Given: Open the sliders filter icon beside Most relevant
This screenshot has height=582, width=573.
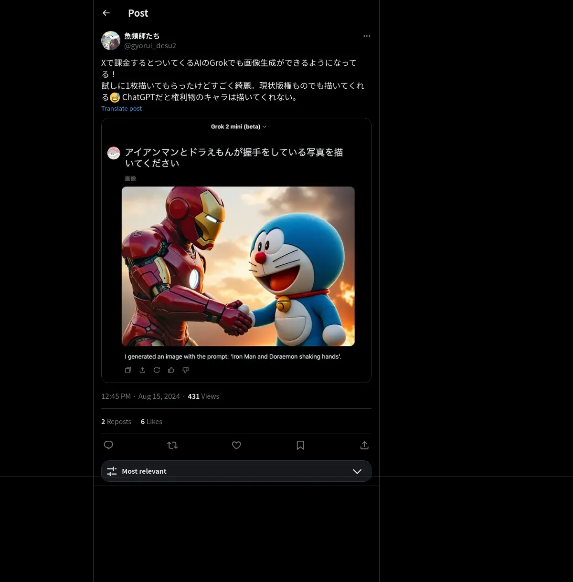Looking at the screenshot, I should [x=112, y=471].
